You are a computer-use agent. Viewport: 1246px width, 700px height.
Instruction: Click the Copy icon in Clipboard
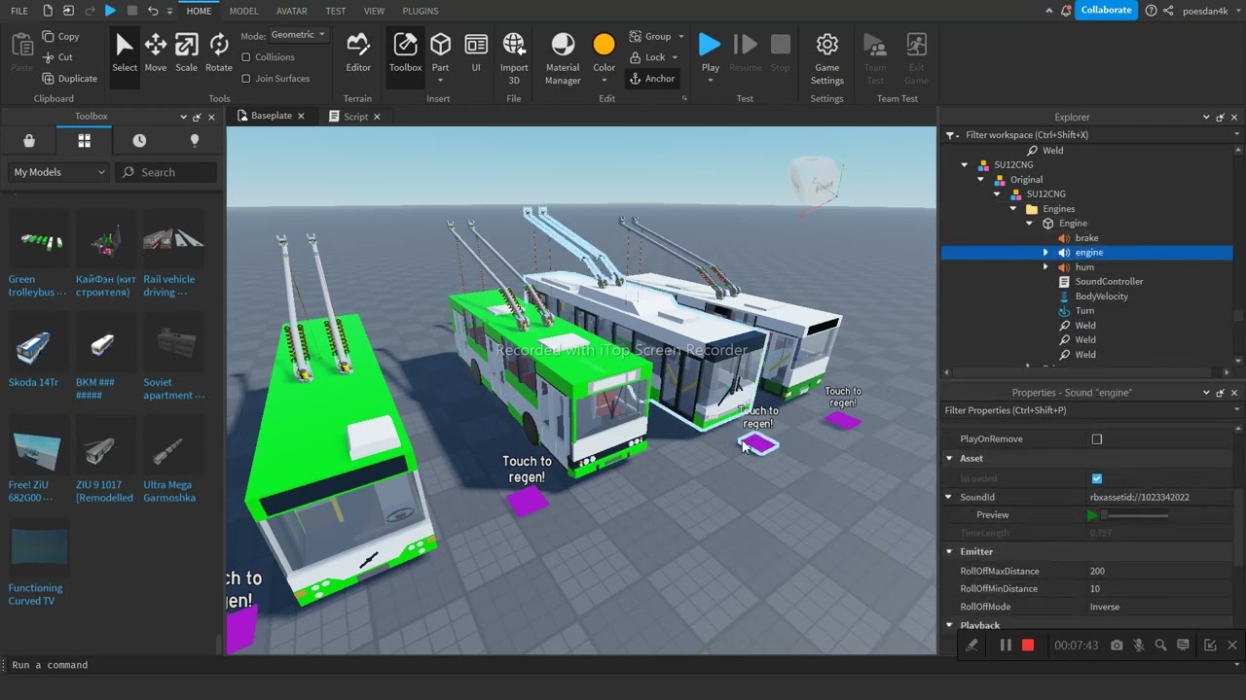tap(49, 36)
